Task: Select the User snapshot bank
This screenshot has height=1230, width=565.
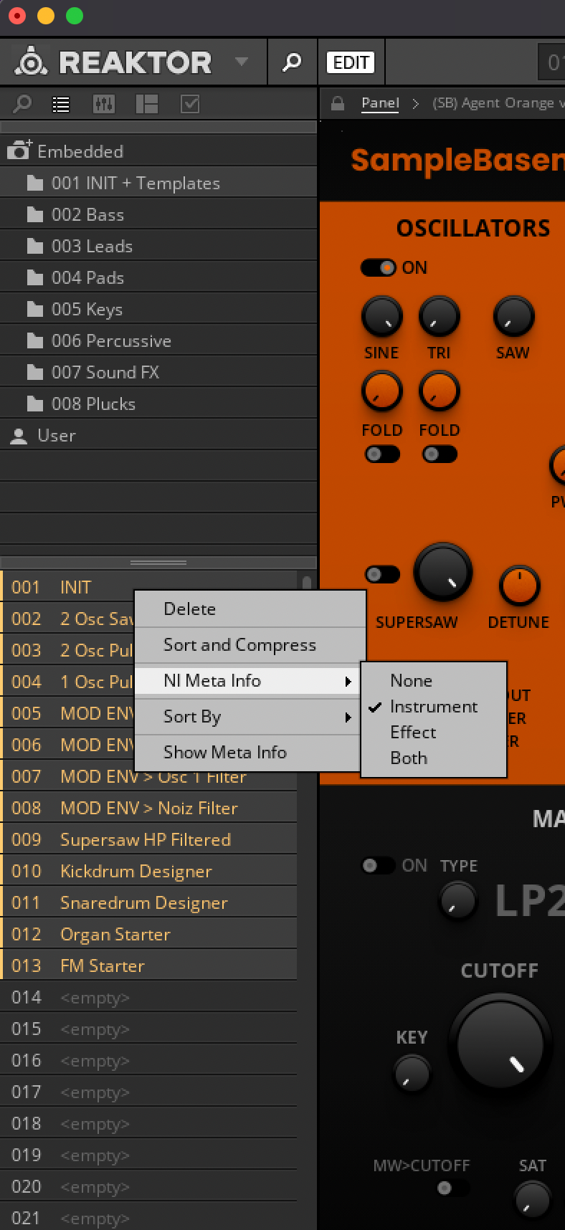Action: 158,436
